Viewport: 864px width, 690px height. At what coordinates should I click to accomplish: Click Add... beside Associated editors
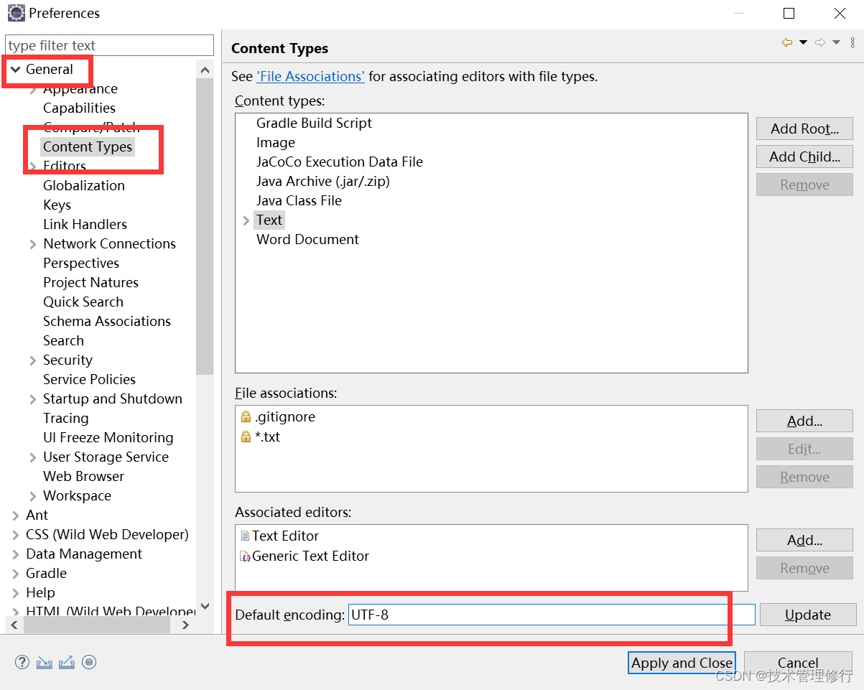click(804, 540)
